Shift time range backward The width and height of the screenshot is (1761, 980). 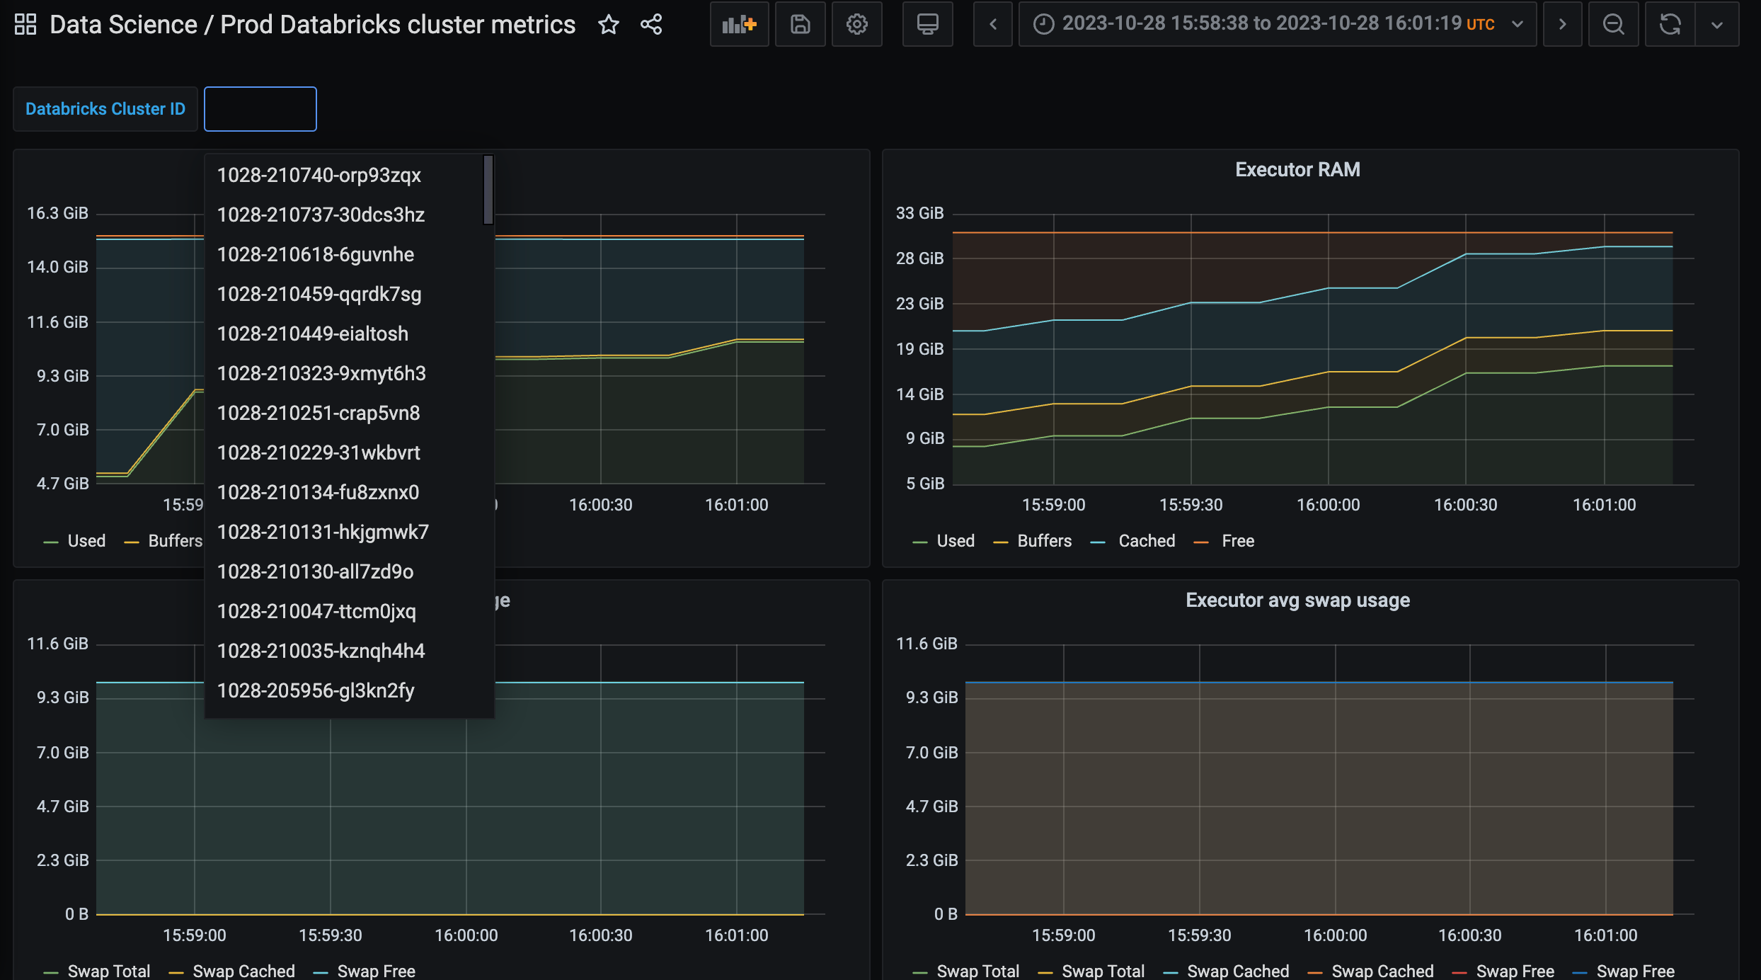click(x=992, y=25)
